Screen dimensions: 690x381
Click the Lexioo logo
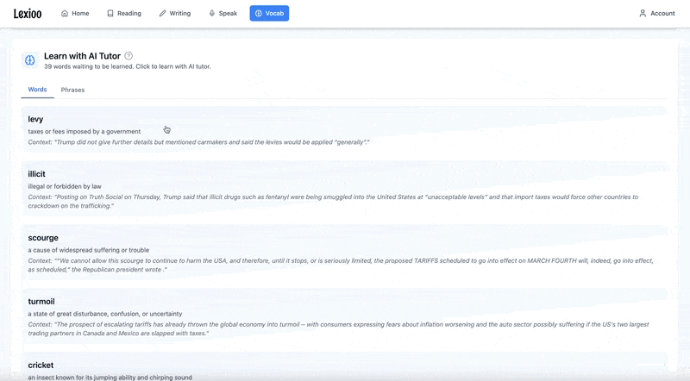28,14
